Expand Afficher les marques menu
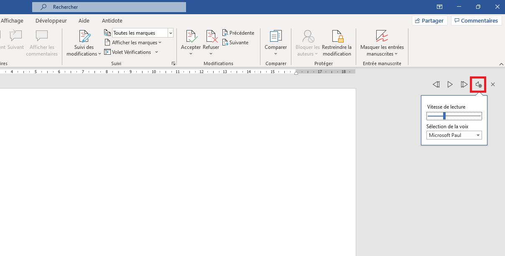Image resolution: width=505 pixels, height=256 pixels. pos(133,43)
